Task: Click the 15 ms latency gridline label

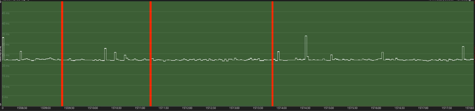Action: click(x=6, y=76)
